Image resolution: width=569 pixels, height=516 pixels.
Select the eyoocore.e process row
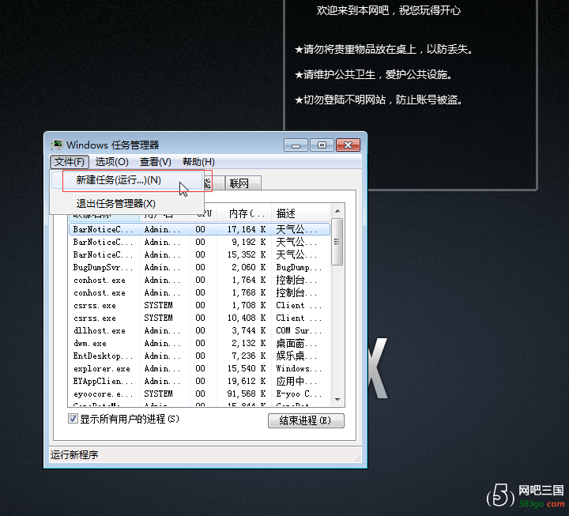pos(199,394)
